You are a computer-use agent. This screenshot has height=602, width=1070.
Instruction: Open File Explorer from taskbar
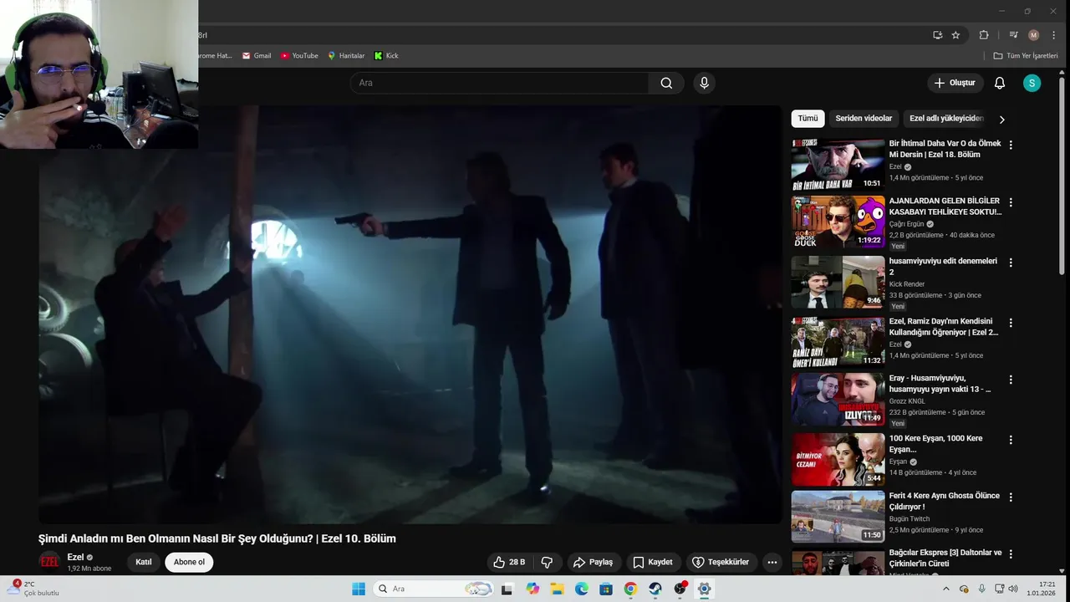pos(557,589)
